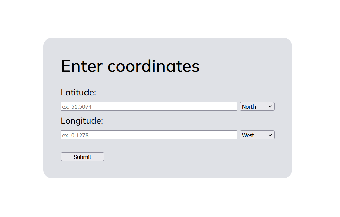Image resolution: width=340 pixels, height=217 pixels.
Task: Click the chevron arrow on North selector
Action: pos(270,107)
